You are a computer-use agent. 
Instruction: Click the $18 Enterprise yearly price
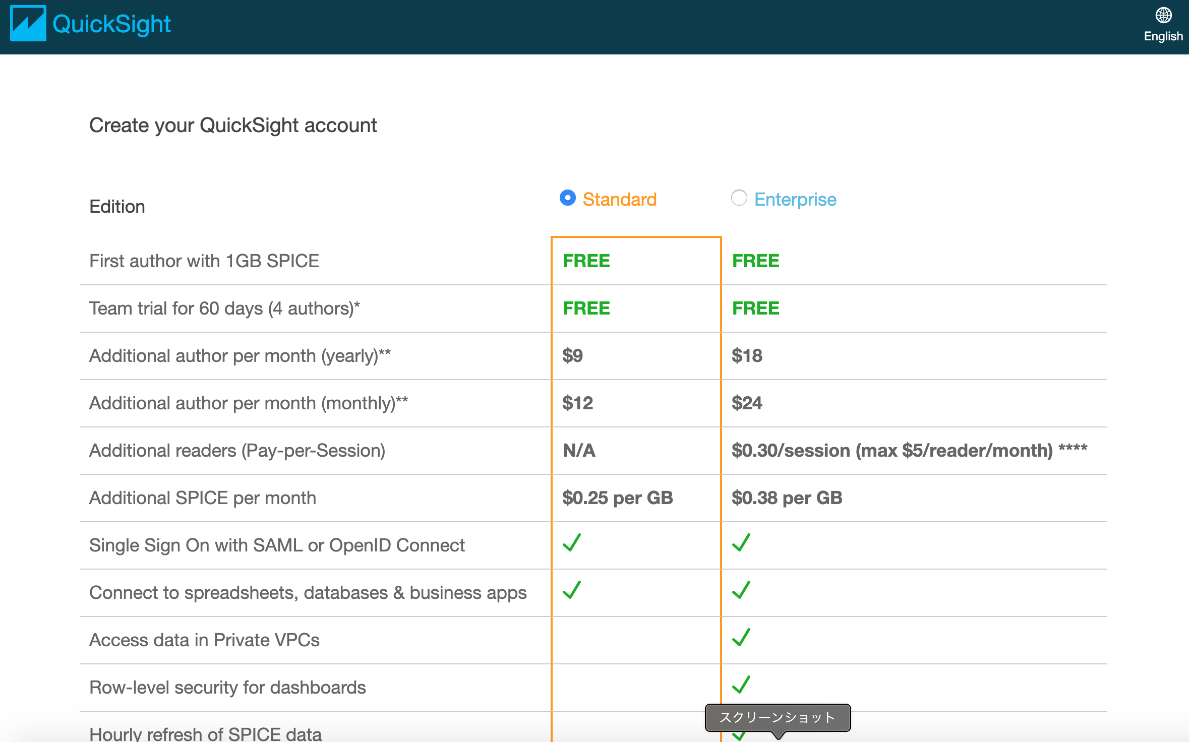tap(747, 356)
